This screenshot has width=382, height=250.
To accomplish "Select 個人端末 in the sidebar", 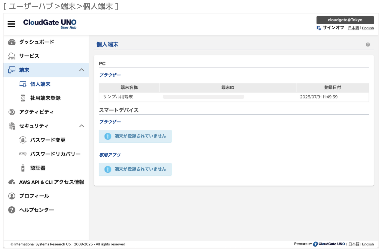I will [x=40, y=84].
